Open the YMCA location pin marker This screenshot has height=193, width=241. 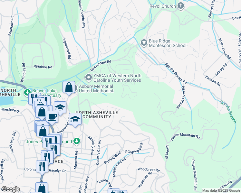point(89,78)
